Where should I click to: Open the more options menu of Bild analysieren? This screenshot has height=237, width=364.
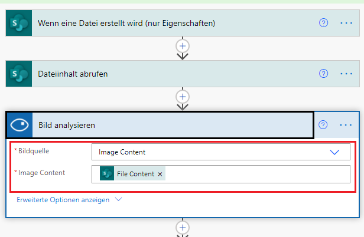pyautogui.click(x=346, y=125)
